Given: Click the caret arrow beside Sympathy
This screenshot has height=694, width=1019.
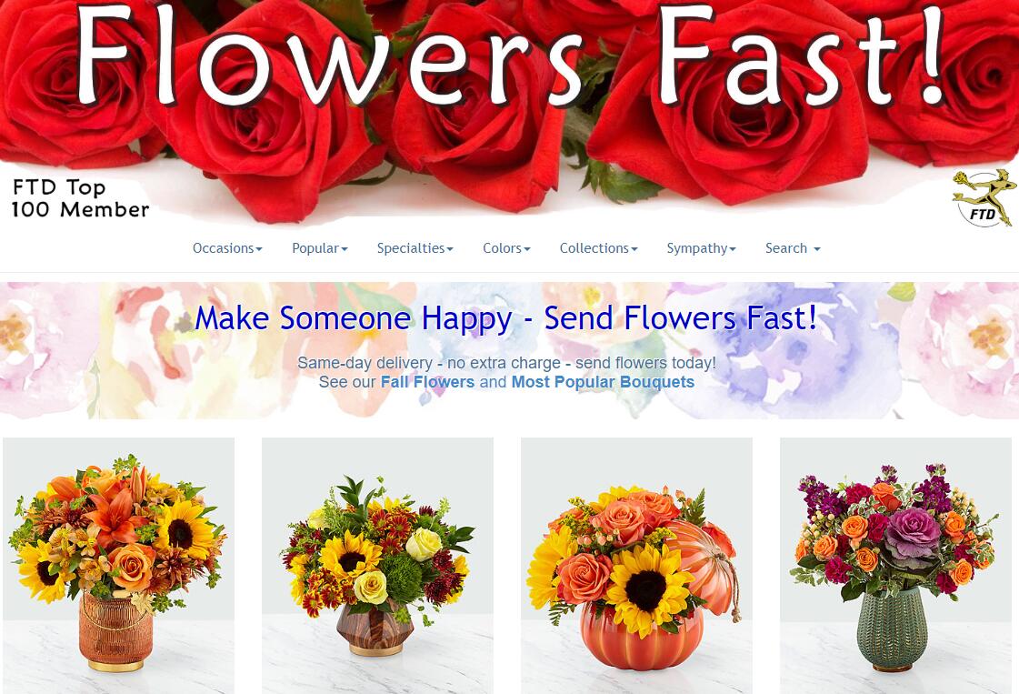Looking at the screenshot, I should click(x=733, y=249).
